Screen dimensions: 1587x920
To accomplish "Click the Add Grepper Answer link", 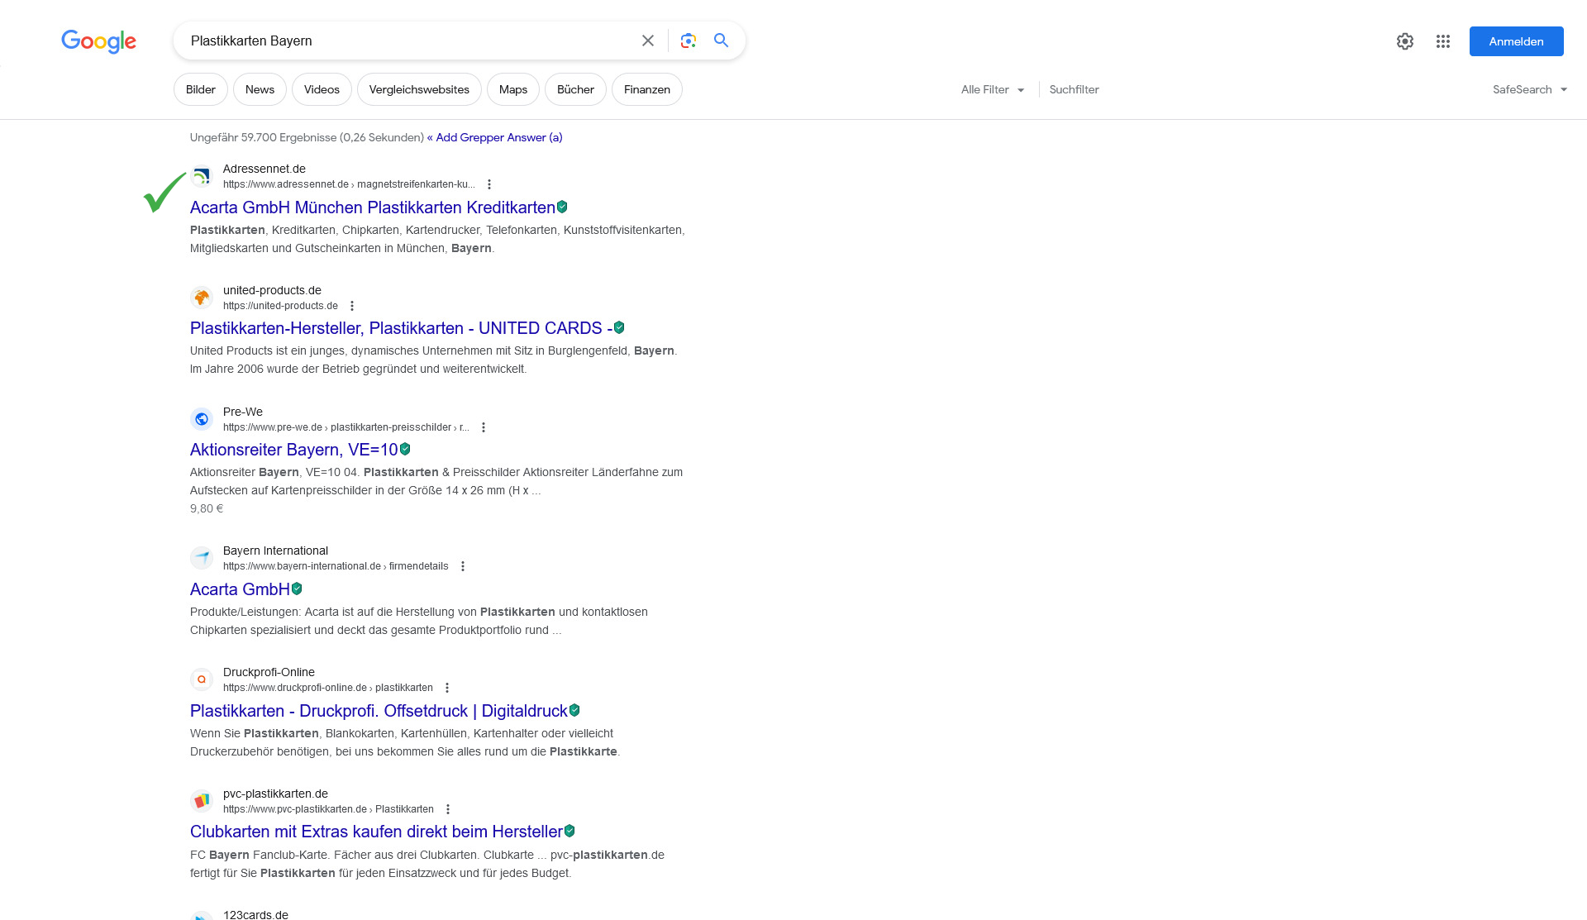I will [494, 137].
